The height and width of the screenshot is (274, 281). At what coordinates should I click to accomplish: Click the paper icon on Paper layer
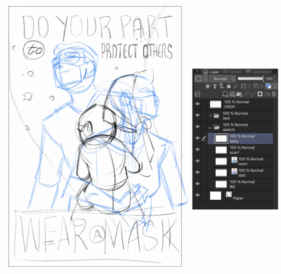click(229, 194)
